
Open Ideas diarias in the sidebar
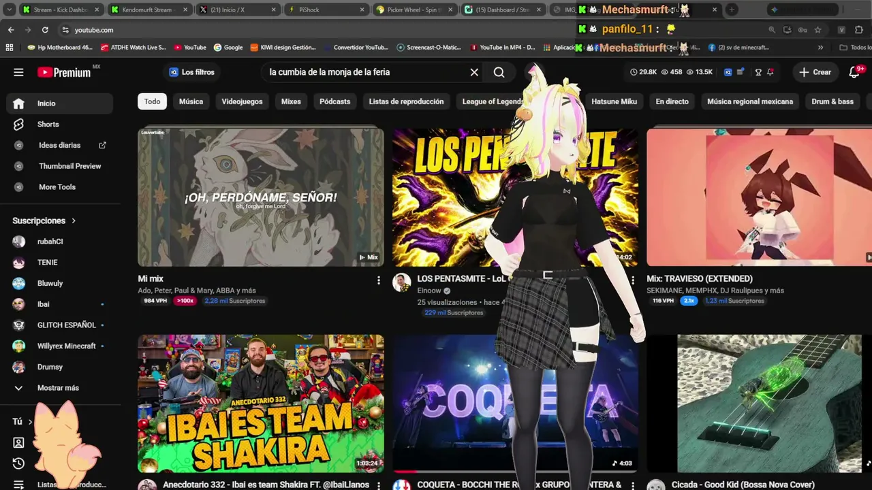pos(59,145)
